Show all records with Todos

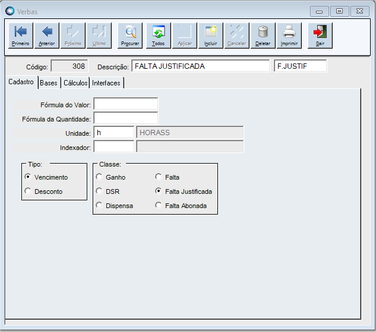(158, 36)
